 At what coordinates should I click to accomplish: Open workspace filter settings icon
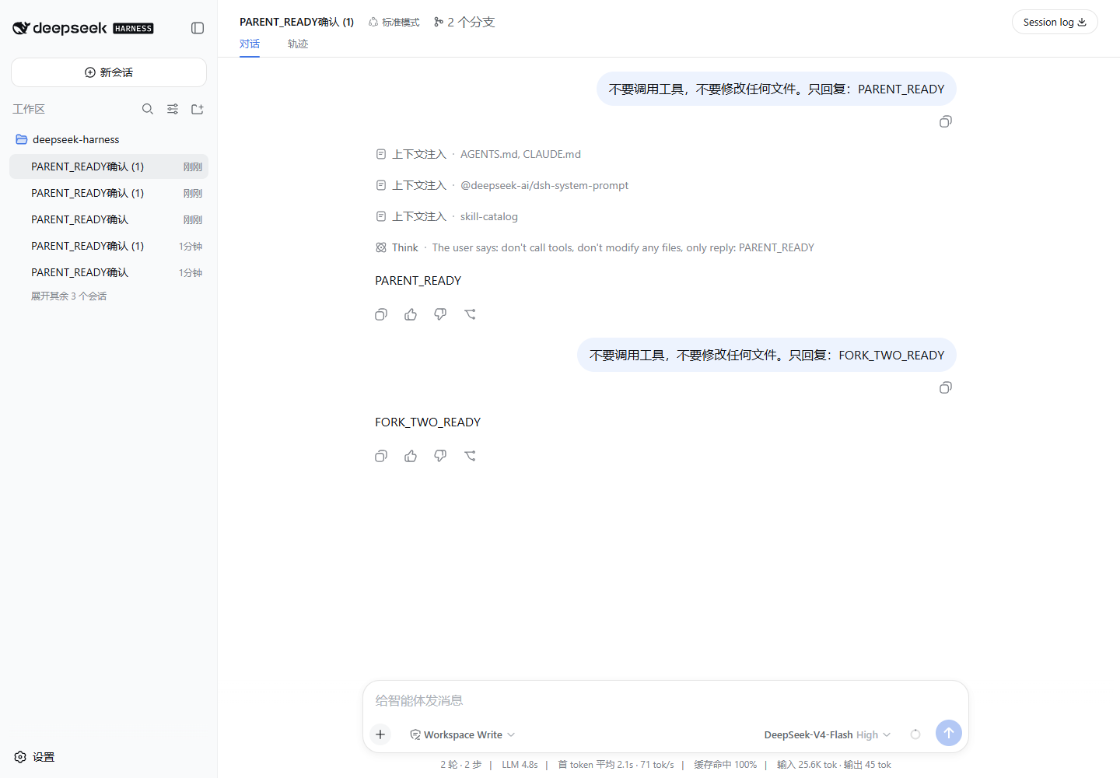click(173, 109)
